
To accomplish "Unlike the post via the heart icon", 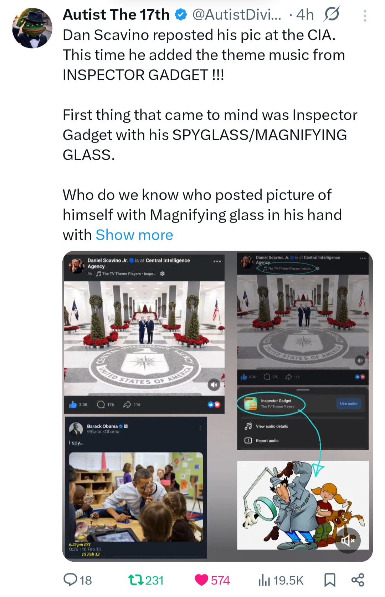I will [202, 580].
